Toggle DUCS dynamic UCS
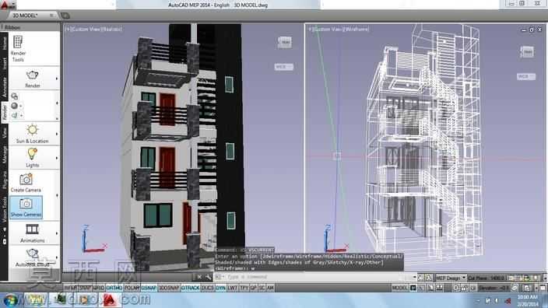The image size is (548, 308). point(207,288)
